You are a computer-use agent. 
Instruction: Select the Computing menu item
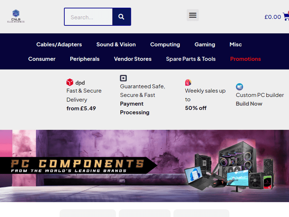coord(165,44)
